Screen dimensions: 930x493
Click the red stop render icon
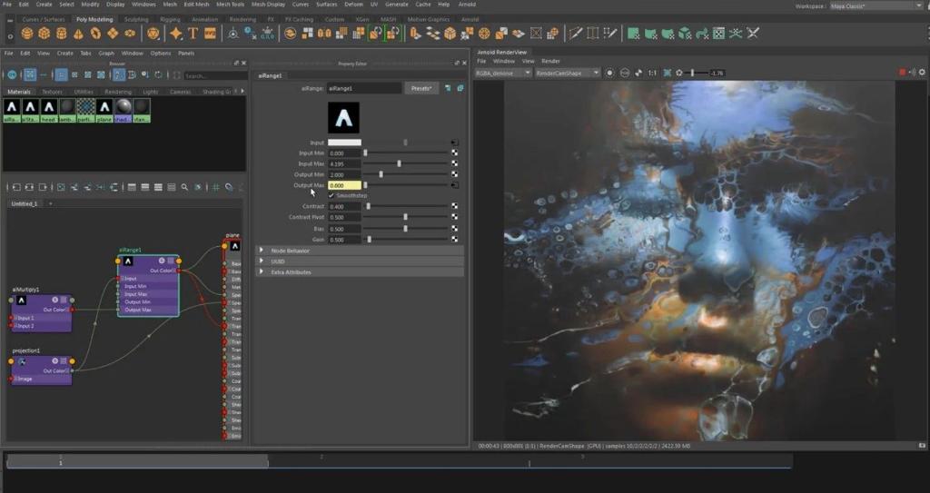903,73
